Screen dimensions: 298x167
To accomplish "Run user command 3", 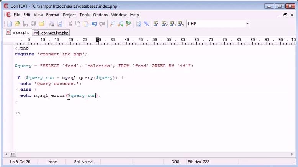I will click(173, 24).
